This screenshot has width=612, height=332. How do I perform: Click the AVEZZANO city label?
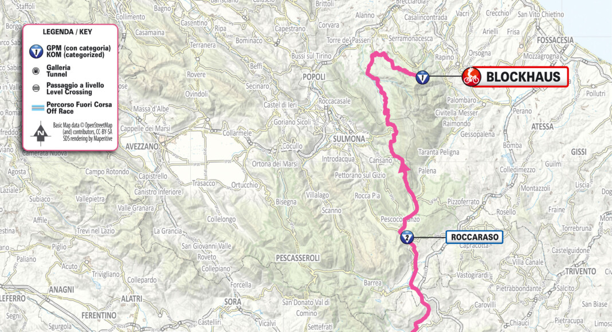click(x=142, y=147)
